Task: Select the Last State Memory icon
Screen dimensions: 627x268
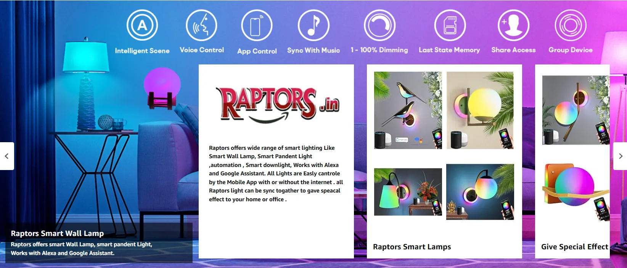Action: (x=450, y=26)
